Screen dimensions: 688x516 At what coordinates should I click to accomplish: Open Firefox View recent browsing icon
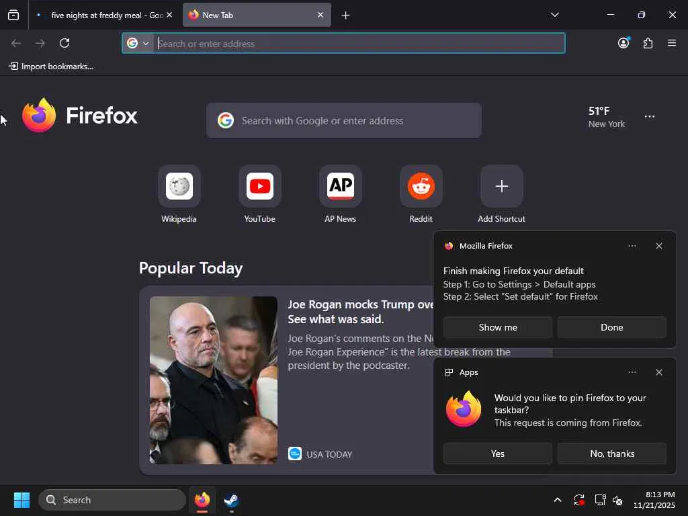(x=13, y=15)
